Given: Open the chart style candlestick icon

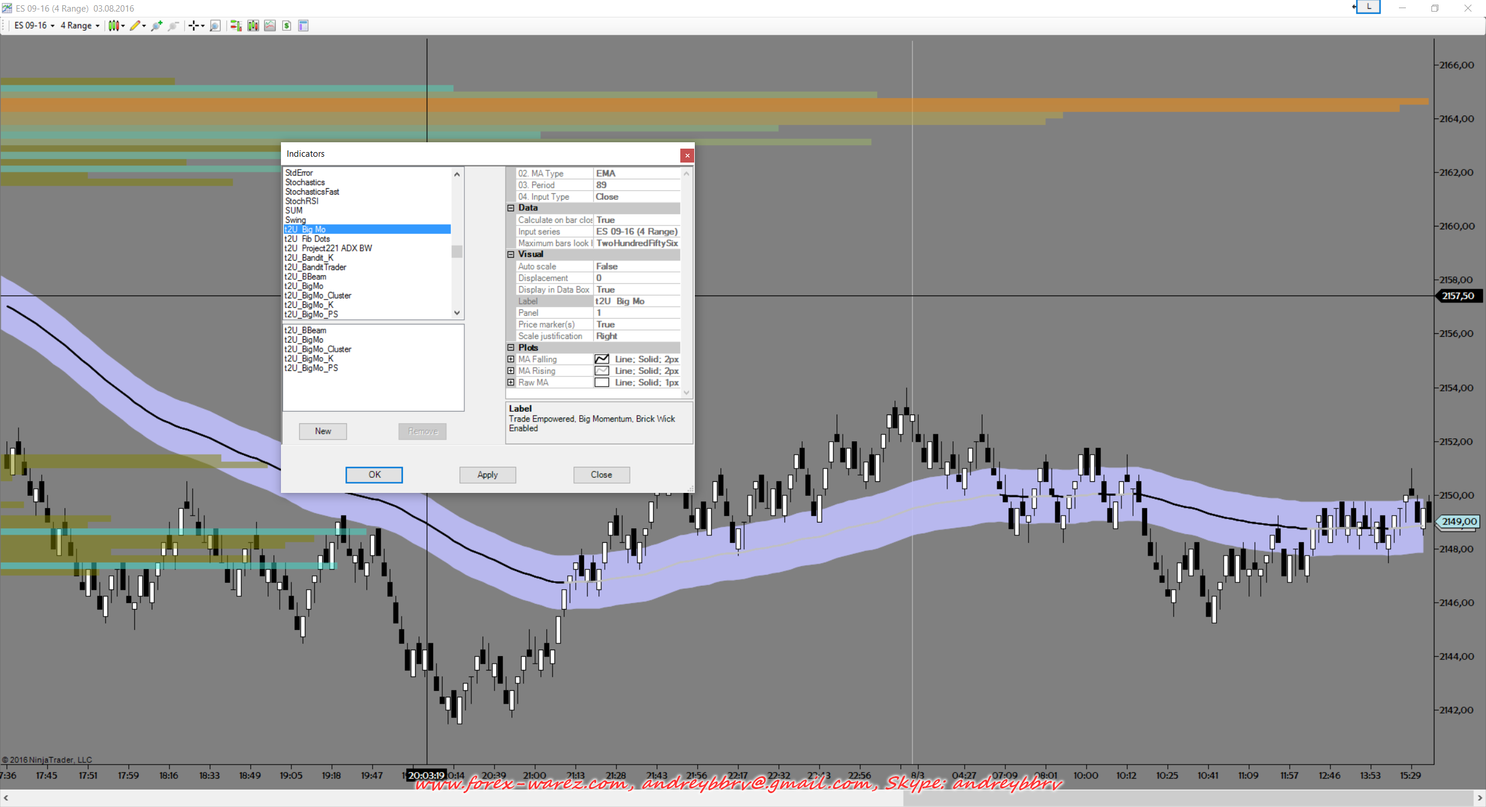Looking at the screenshot, I should 114,26.
